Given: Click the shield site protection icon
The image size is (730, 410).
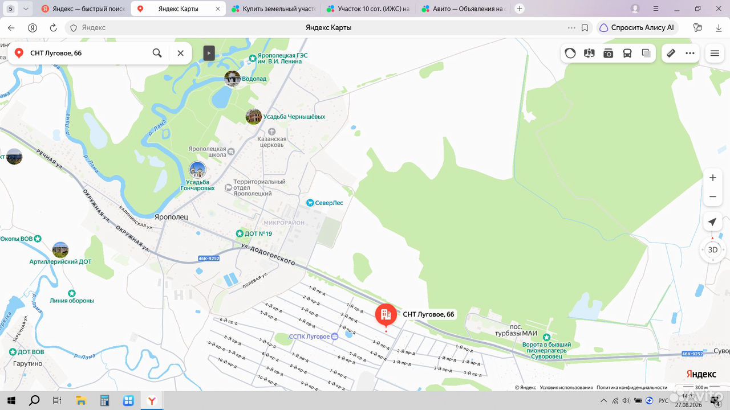Looking at the screenshot, I should (x=73, y=27).
